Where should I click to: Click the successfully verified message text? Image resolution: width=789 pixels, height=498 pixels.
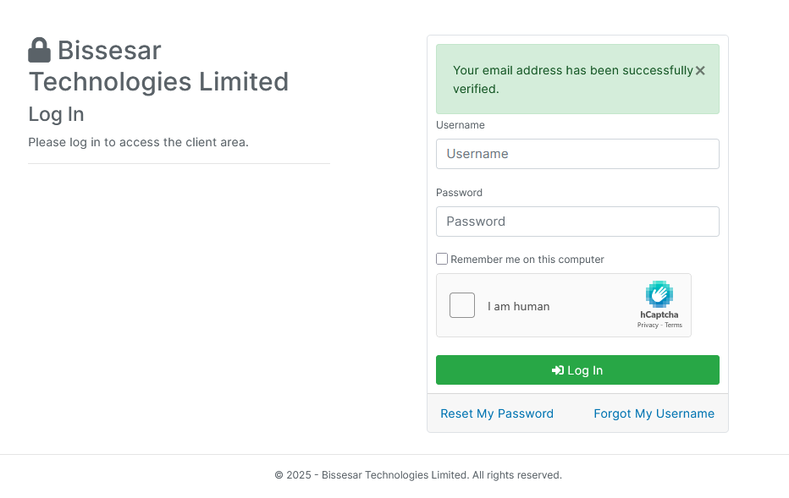click(x=573, y=79)
